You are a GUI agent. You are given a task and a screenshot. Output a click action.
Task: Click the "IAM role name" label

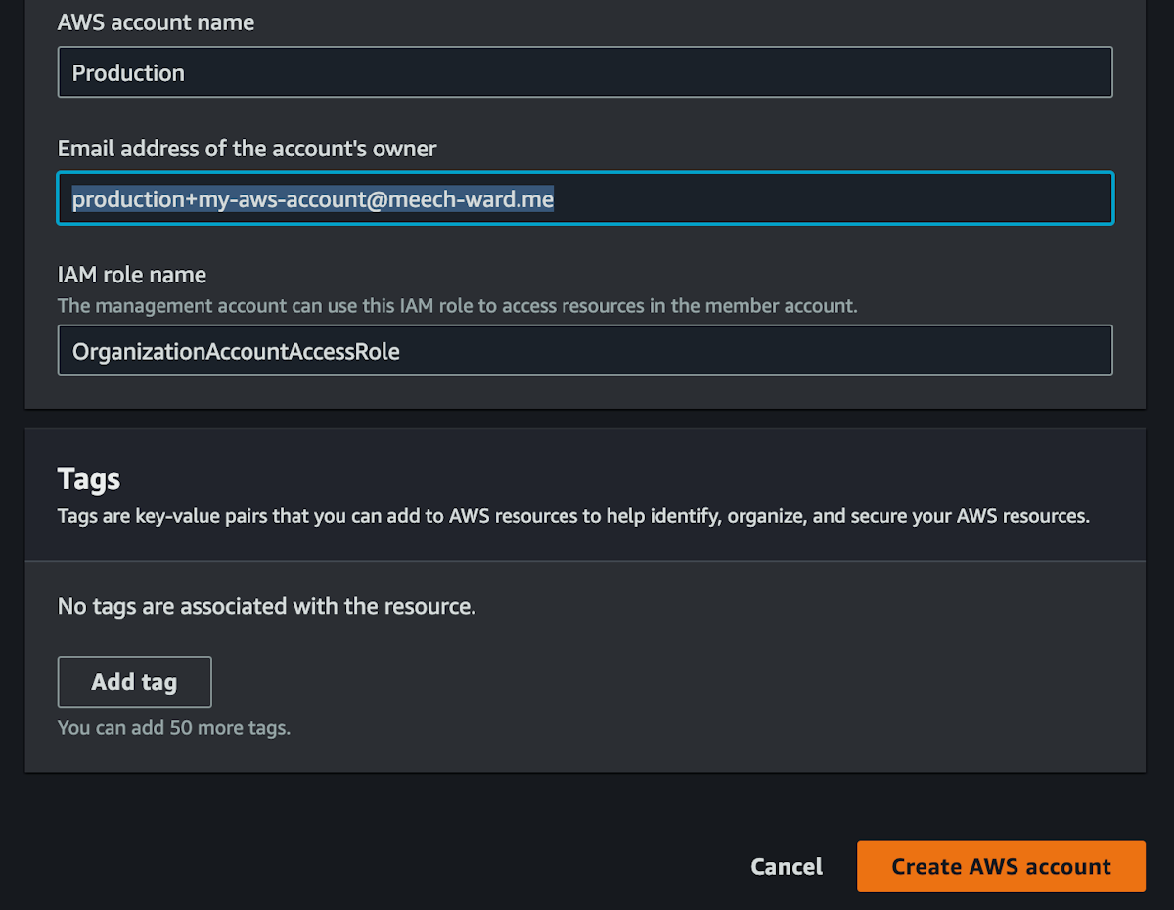(x=132, y=275)
